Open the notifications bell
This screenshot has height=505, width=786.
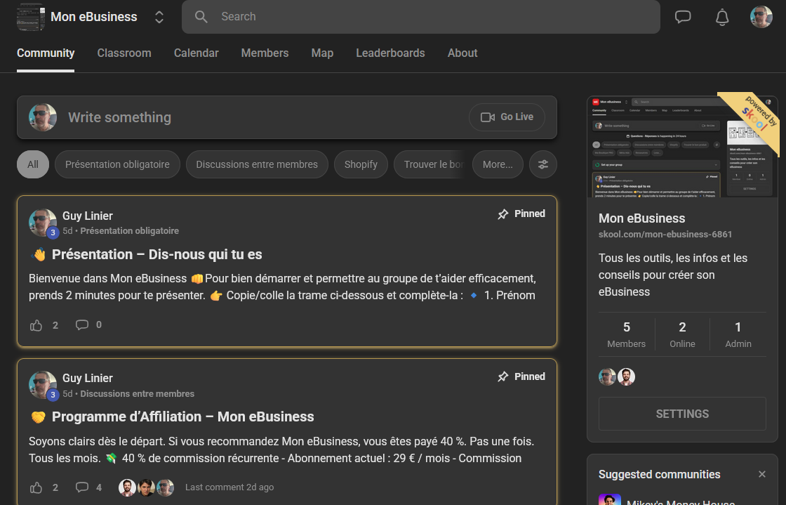[x=722, y=17]
